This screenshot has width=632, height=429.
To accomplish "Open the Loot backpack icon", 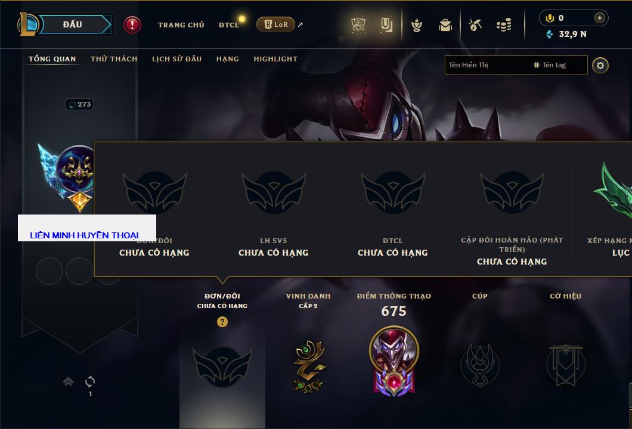I will pyautogui.click(x=445, y=25).
